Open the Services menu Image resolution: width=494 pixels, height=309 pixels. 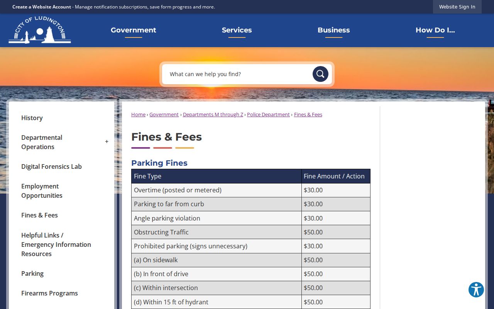pyautogui.click(x=237, y=30)
